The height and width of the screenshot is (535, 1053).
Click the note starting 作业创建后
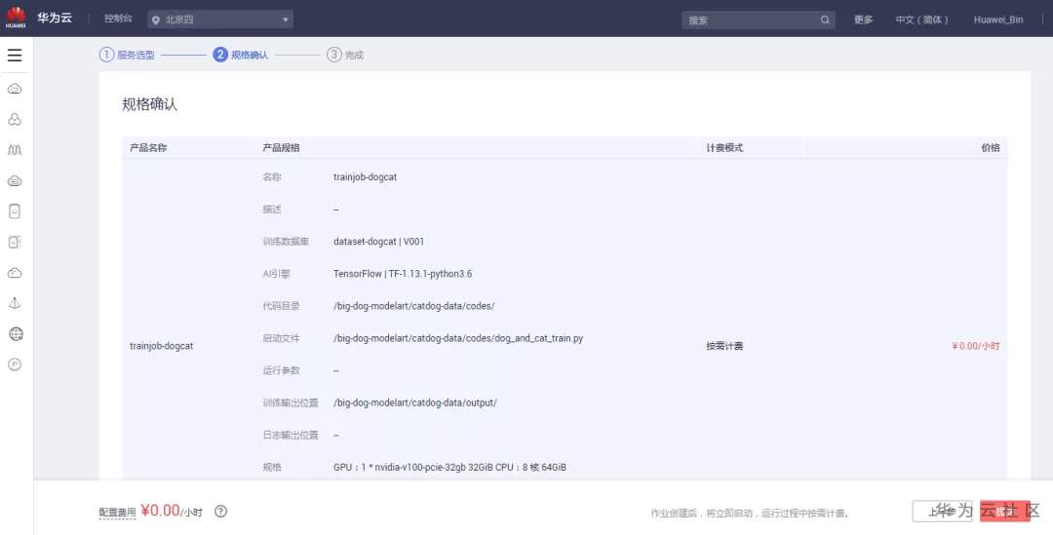[x=750, y=514]
